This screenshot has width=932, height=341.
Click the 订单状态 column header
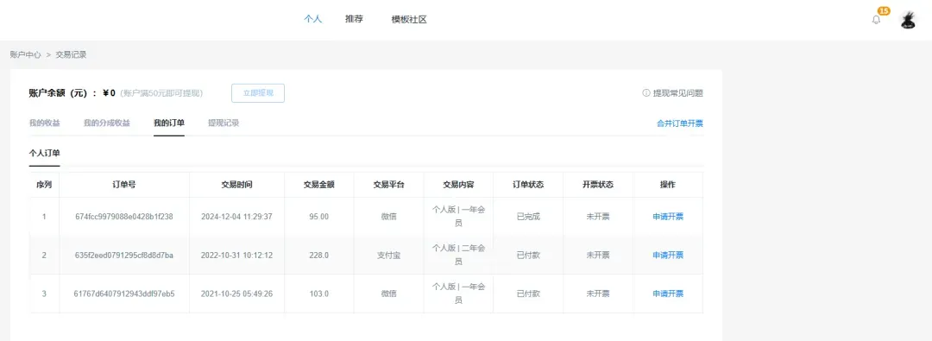tap(528, 185)
